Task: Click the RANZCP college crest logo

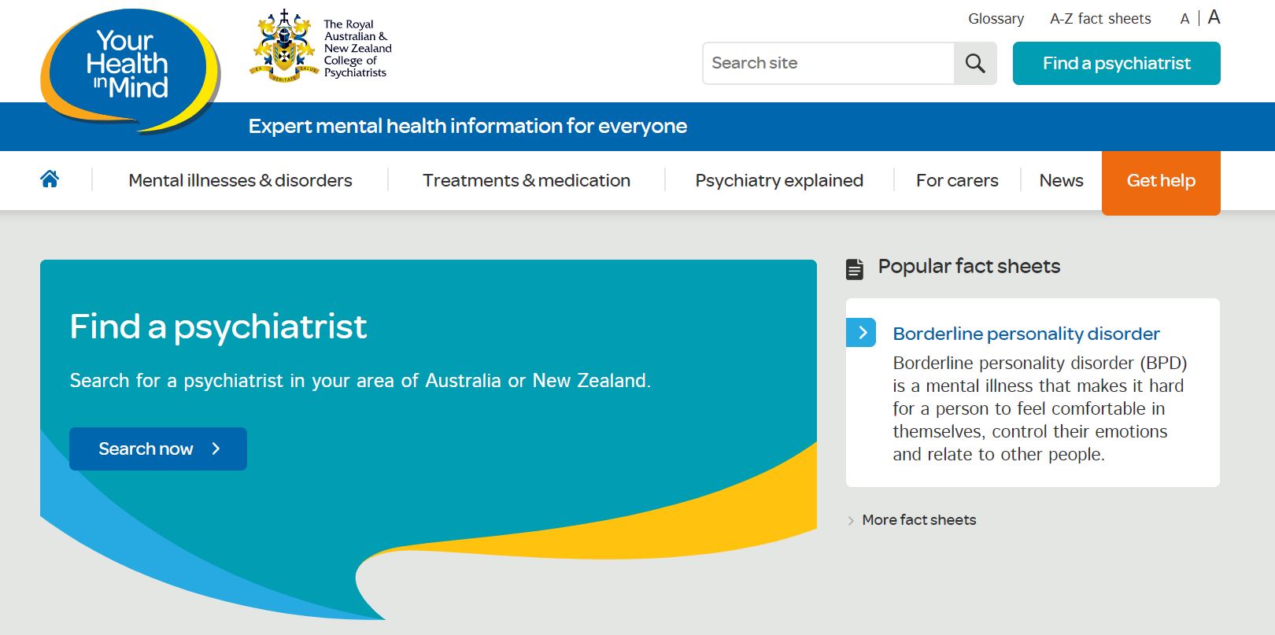Action: tap(283, 47)
